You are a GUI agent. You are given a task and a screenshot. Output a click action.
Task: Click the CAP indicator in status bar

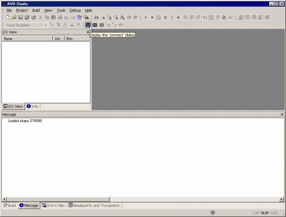coord(256,213)
